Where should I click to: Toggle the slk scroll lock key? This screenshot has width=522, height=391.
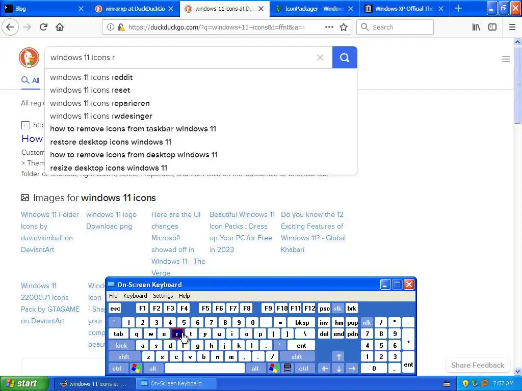(x=337, y=308)
